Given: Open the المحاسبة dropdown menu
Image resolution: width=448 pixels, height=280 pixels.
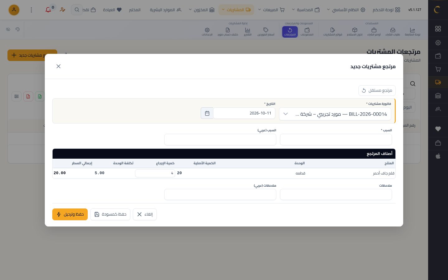Looking at the screenshot, I should pyautogui.click(x=306, y=10).
